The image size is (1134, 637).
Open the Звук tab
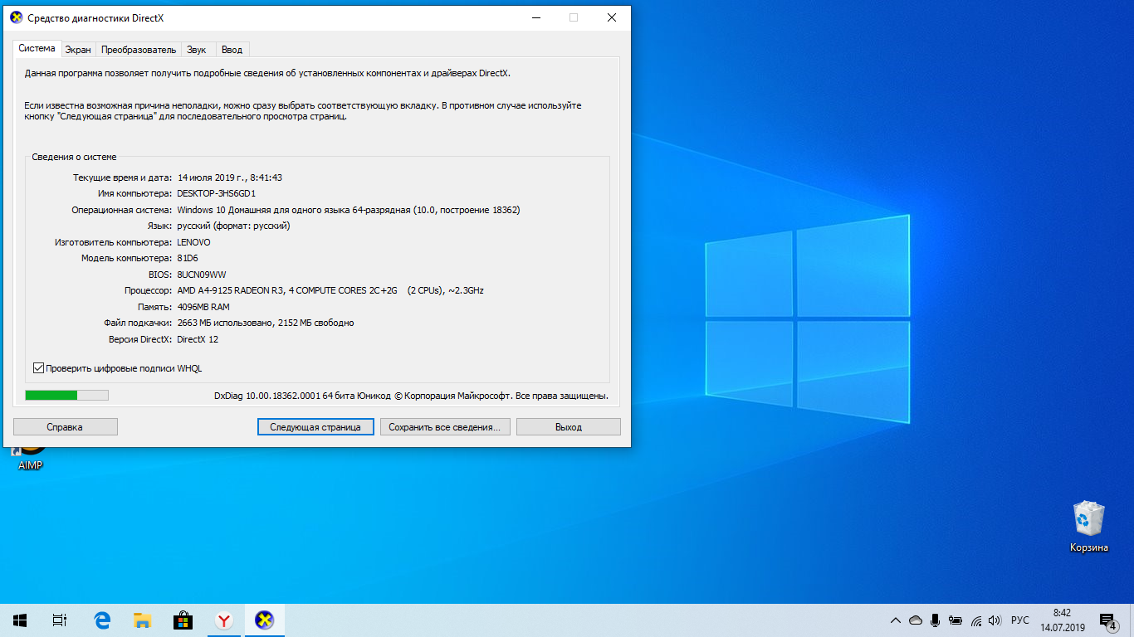pos(197,50)
